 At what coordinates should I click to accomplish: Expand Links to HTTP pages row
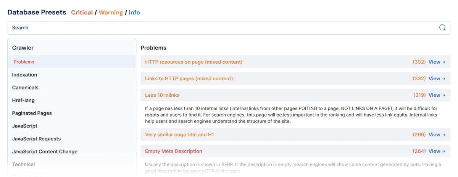point(189,78)
